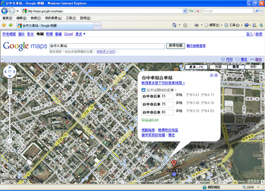
Task: Stop loading with the red X icon
Action: point(198,11)
